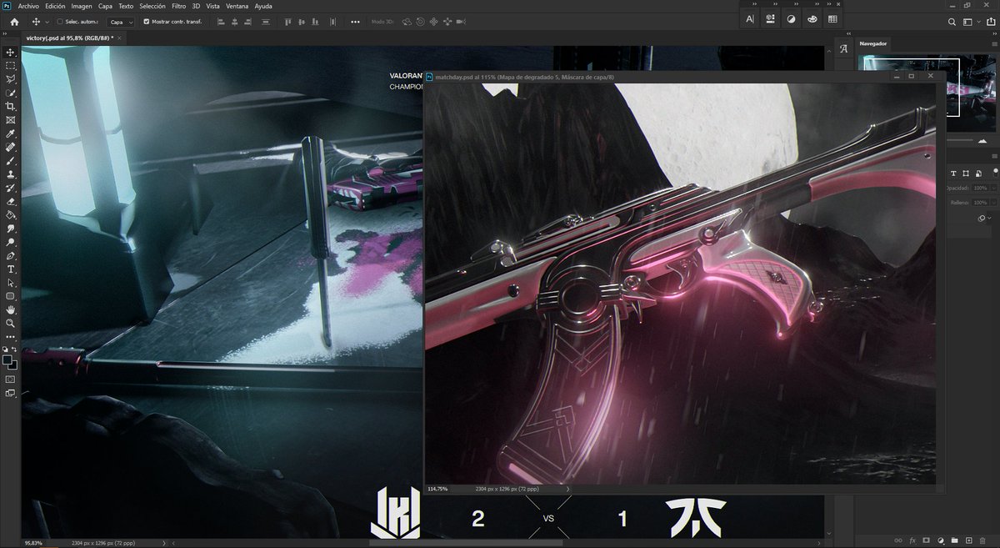Select the Clone Stamp tool

pos(11,174)
